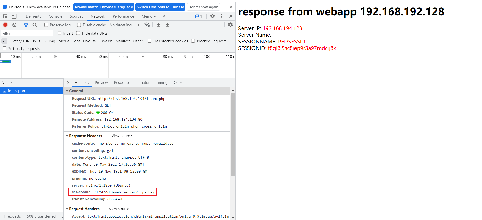Image resolution: width=482 pixels, height=220 pixels.
Task: Check Blocked Requests checkbox
Action: point(193,41)
